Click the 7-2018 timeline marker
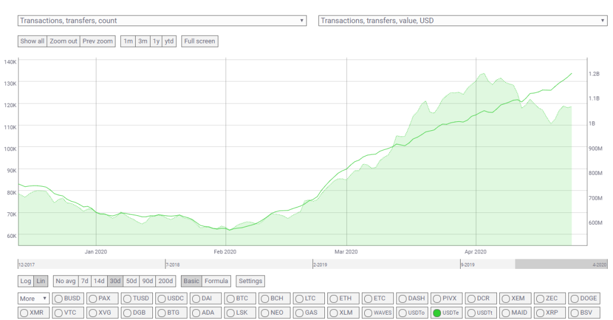This screenshot has height=320, width=613. click(173, 265)
